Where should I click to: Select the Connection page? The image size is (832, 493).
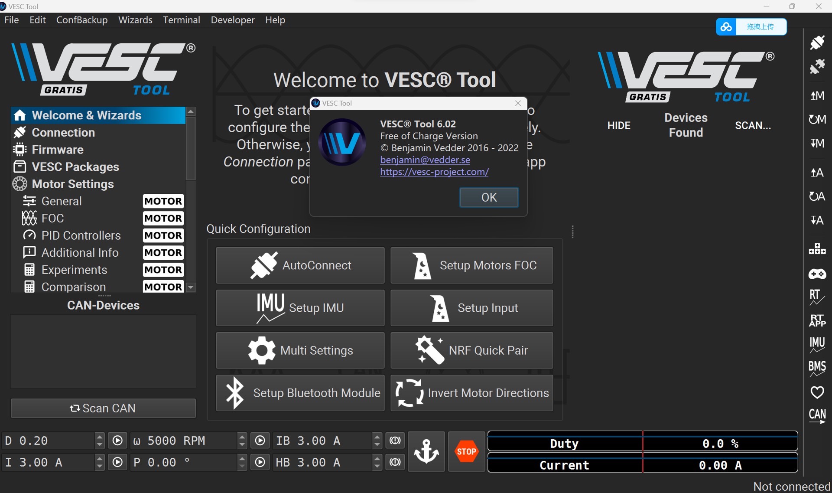(98, 133)
